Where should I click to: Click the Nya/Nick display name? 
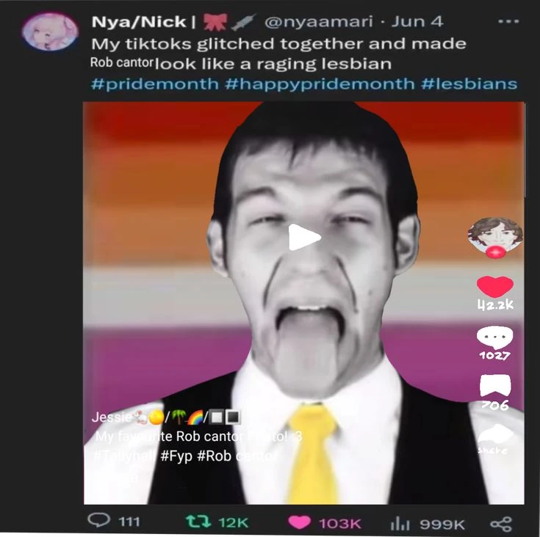point(138,22)
